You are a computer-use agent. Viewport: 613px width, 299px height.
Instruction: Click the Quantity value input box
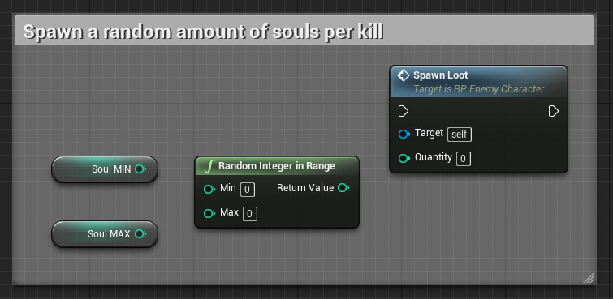pos(464,159)
